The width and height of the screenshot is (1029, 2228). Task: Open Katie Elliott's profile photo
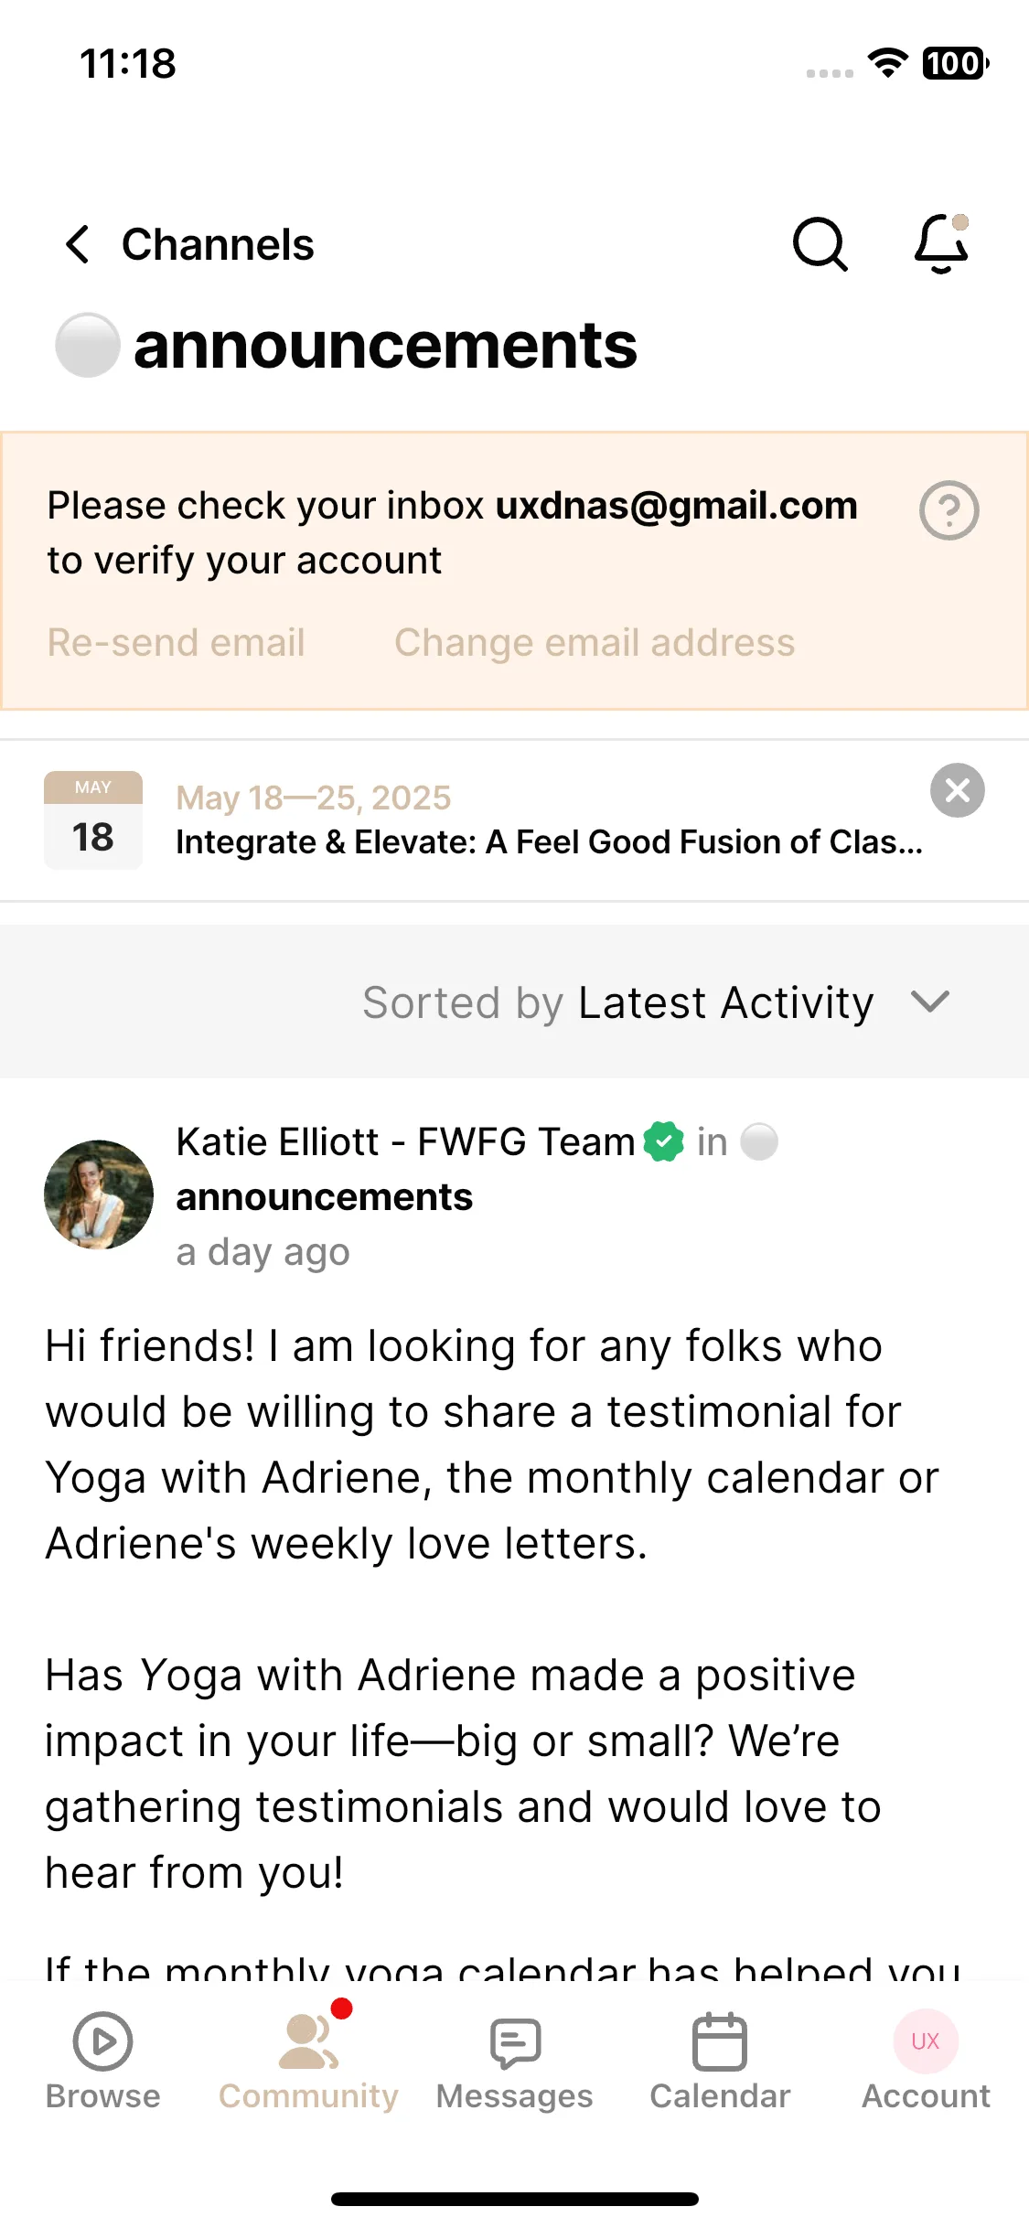(99, 1194)
